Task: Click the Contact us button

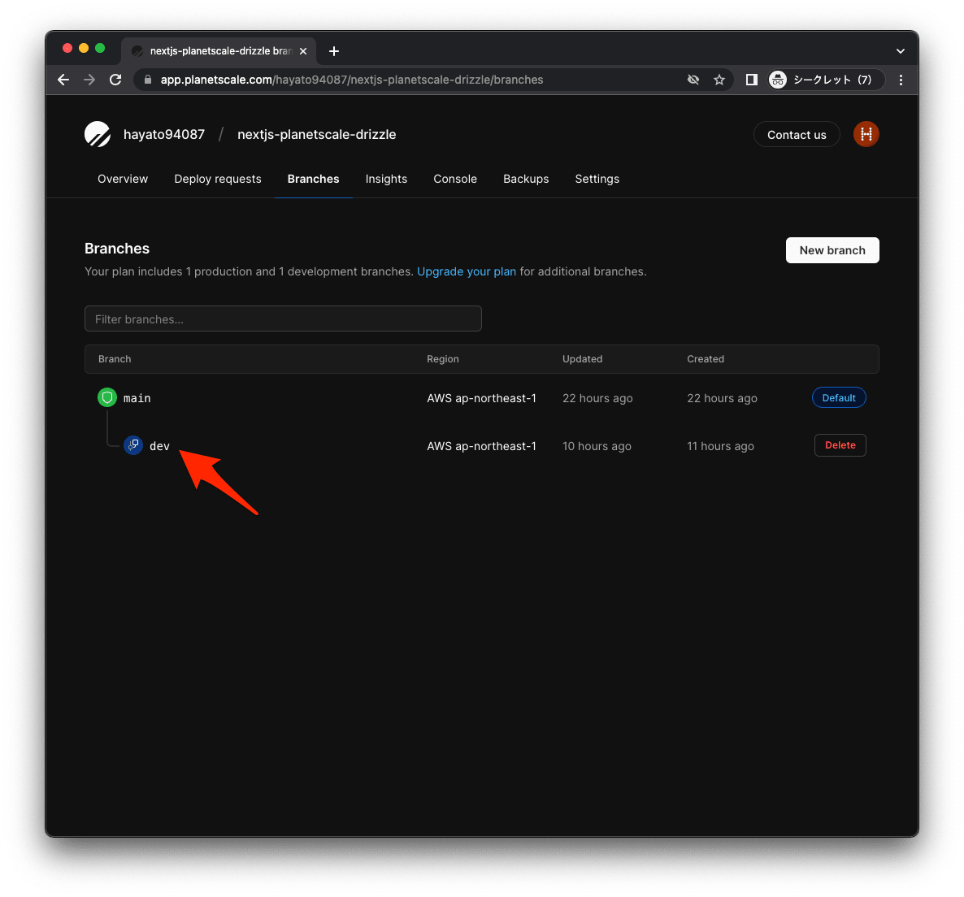Action: (797, 135)
